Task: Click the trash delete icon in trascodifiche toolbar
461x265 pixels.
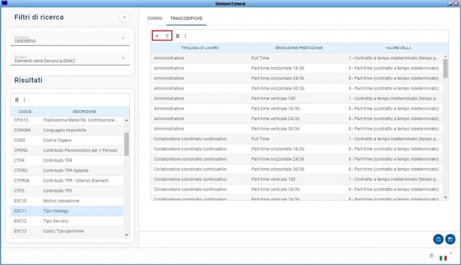Action: pos(167,36)
